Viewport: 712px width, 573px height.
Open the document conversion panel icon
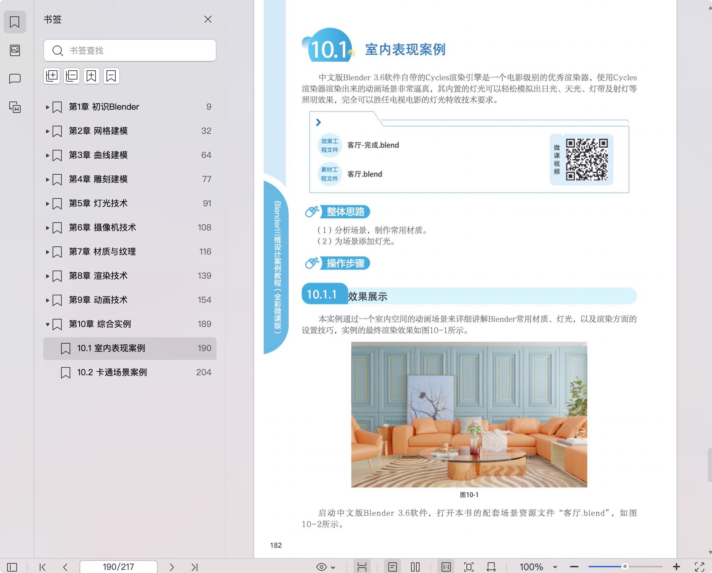pyautogui.click(x=15, y=107)
